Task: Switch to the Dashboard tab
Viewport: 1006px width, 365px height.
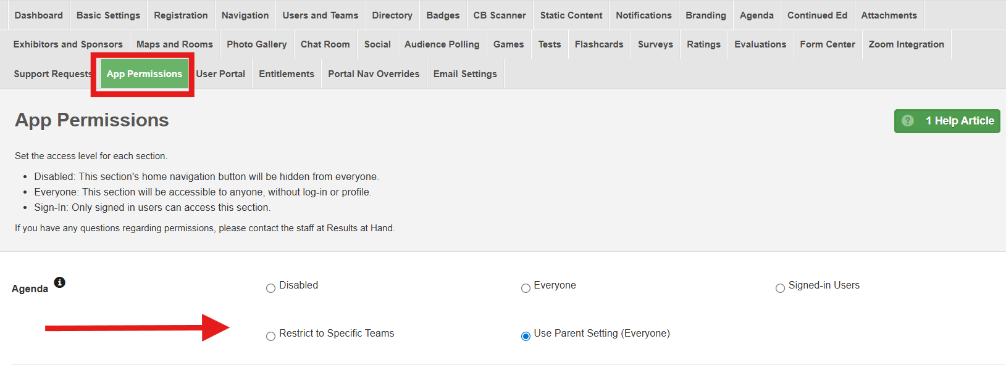Action: (x=39, y=15)
